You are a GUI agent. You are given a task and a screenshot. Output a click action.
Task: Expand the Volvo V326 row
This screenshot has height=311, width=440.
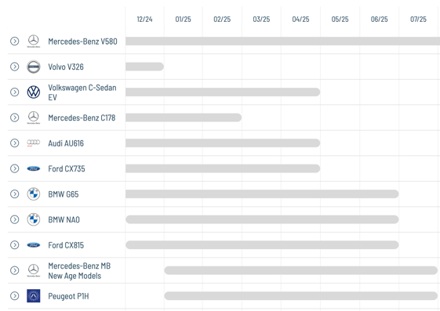click(x=15, y=67)
